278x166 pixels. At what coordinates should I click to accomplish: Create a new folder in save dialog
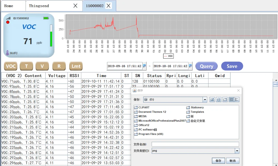coord(225,100)
